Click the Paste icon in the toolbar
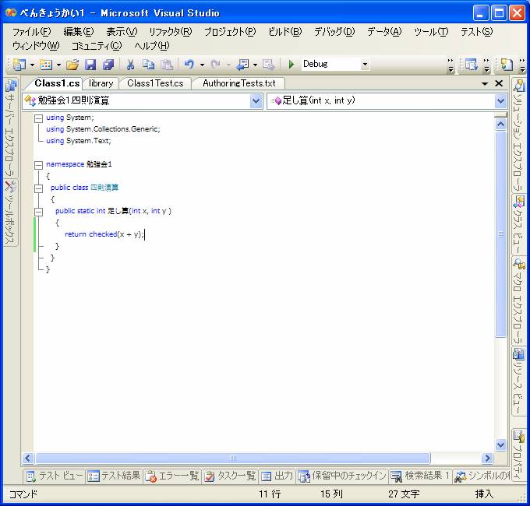The image size is (530, 506). 165,65
